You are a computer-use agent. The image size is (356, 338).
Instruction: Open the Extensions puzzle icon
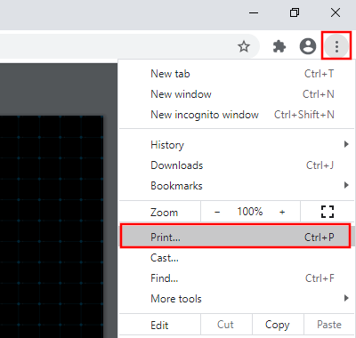(279, 46)
